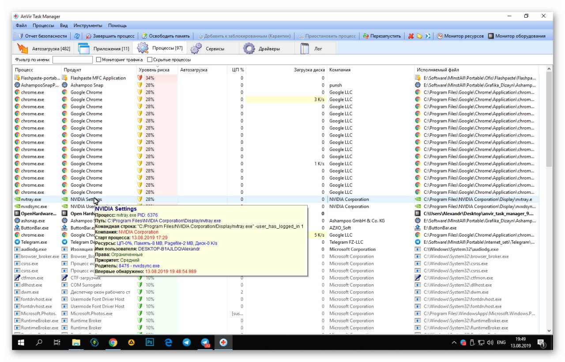Click the nvtray.exe process icon
Screen dimensions: 565x362
(17, 199)
